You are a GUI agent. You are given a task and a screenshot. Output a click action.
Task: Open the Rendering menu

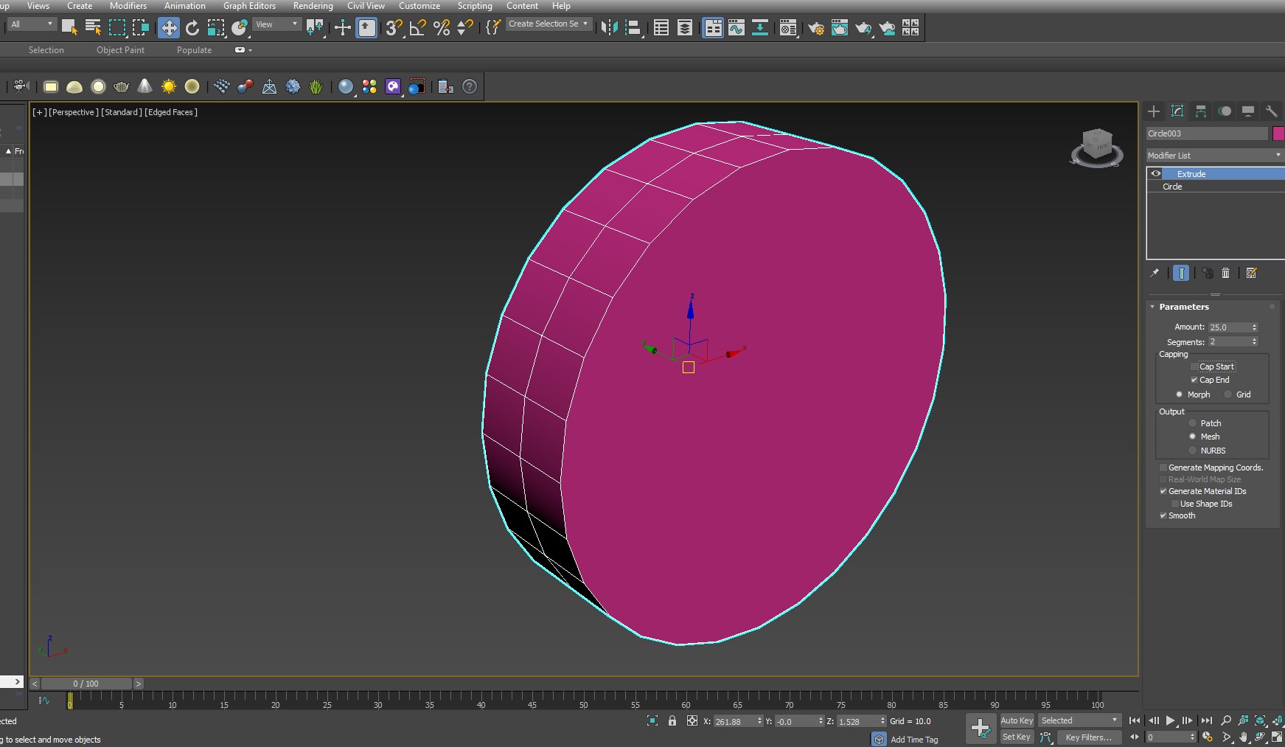313,6
